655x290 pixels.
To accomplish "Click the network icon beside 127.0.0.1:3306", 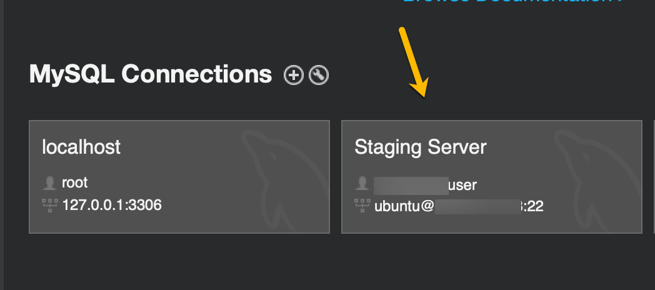I will (50, 206).
